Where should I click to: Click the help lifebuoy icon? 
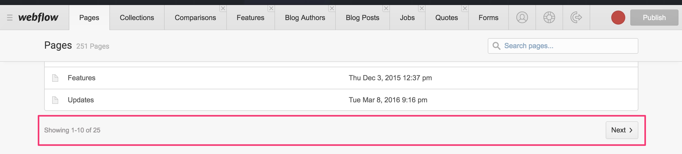(549, 18)
